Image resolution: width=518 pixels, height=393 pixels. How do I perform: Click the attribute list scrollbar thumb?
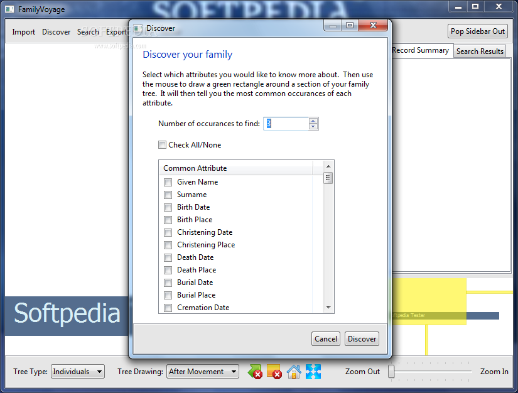328,178
